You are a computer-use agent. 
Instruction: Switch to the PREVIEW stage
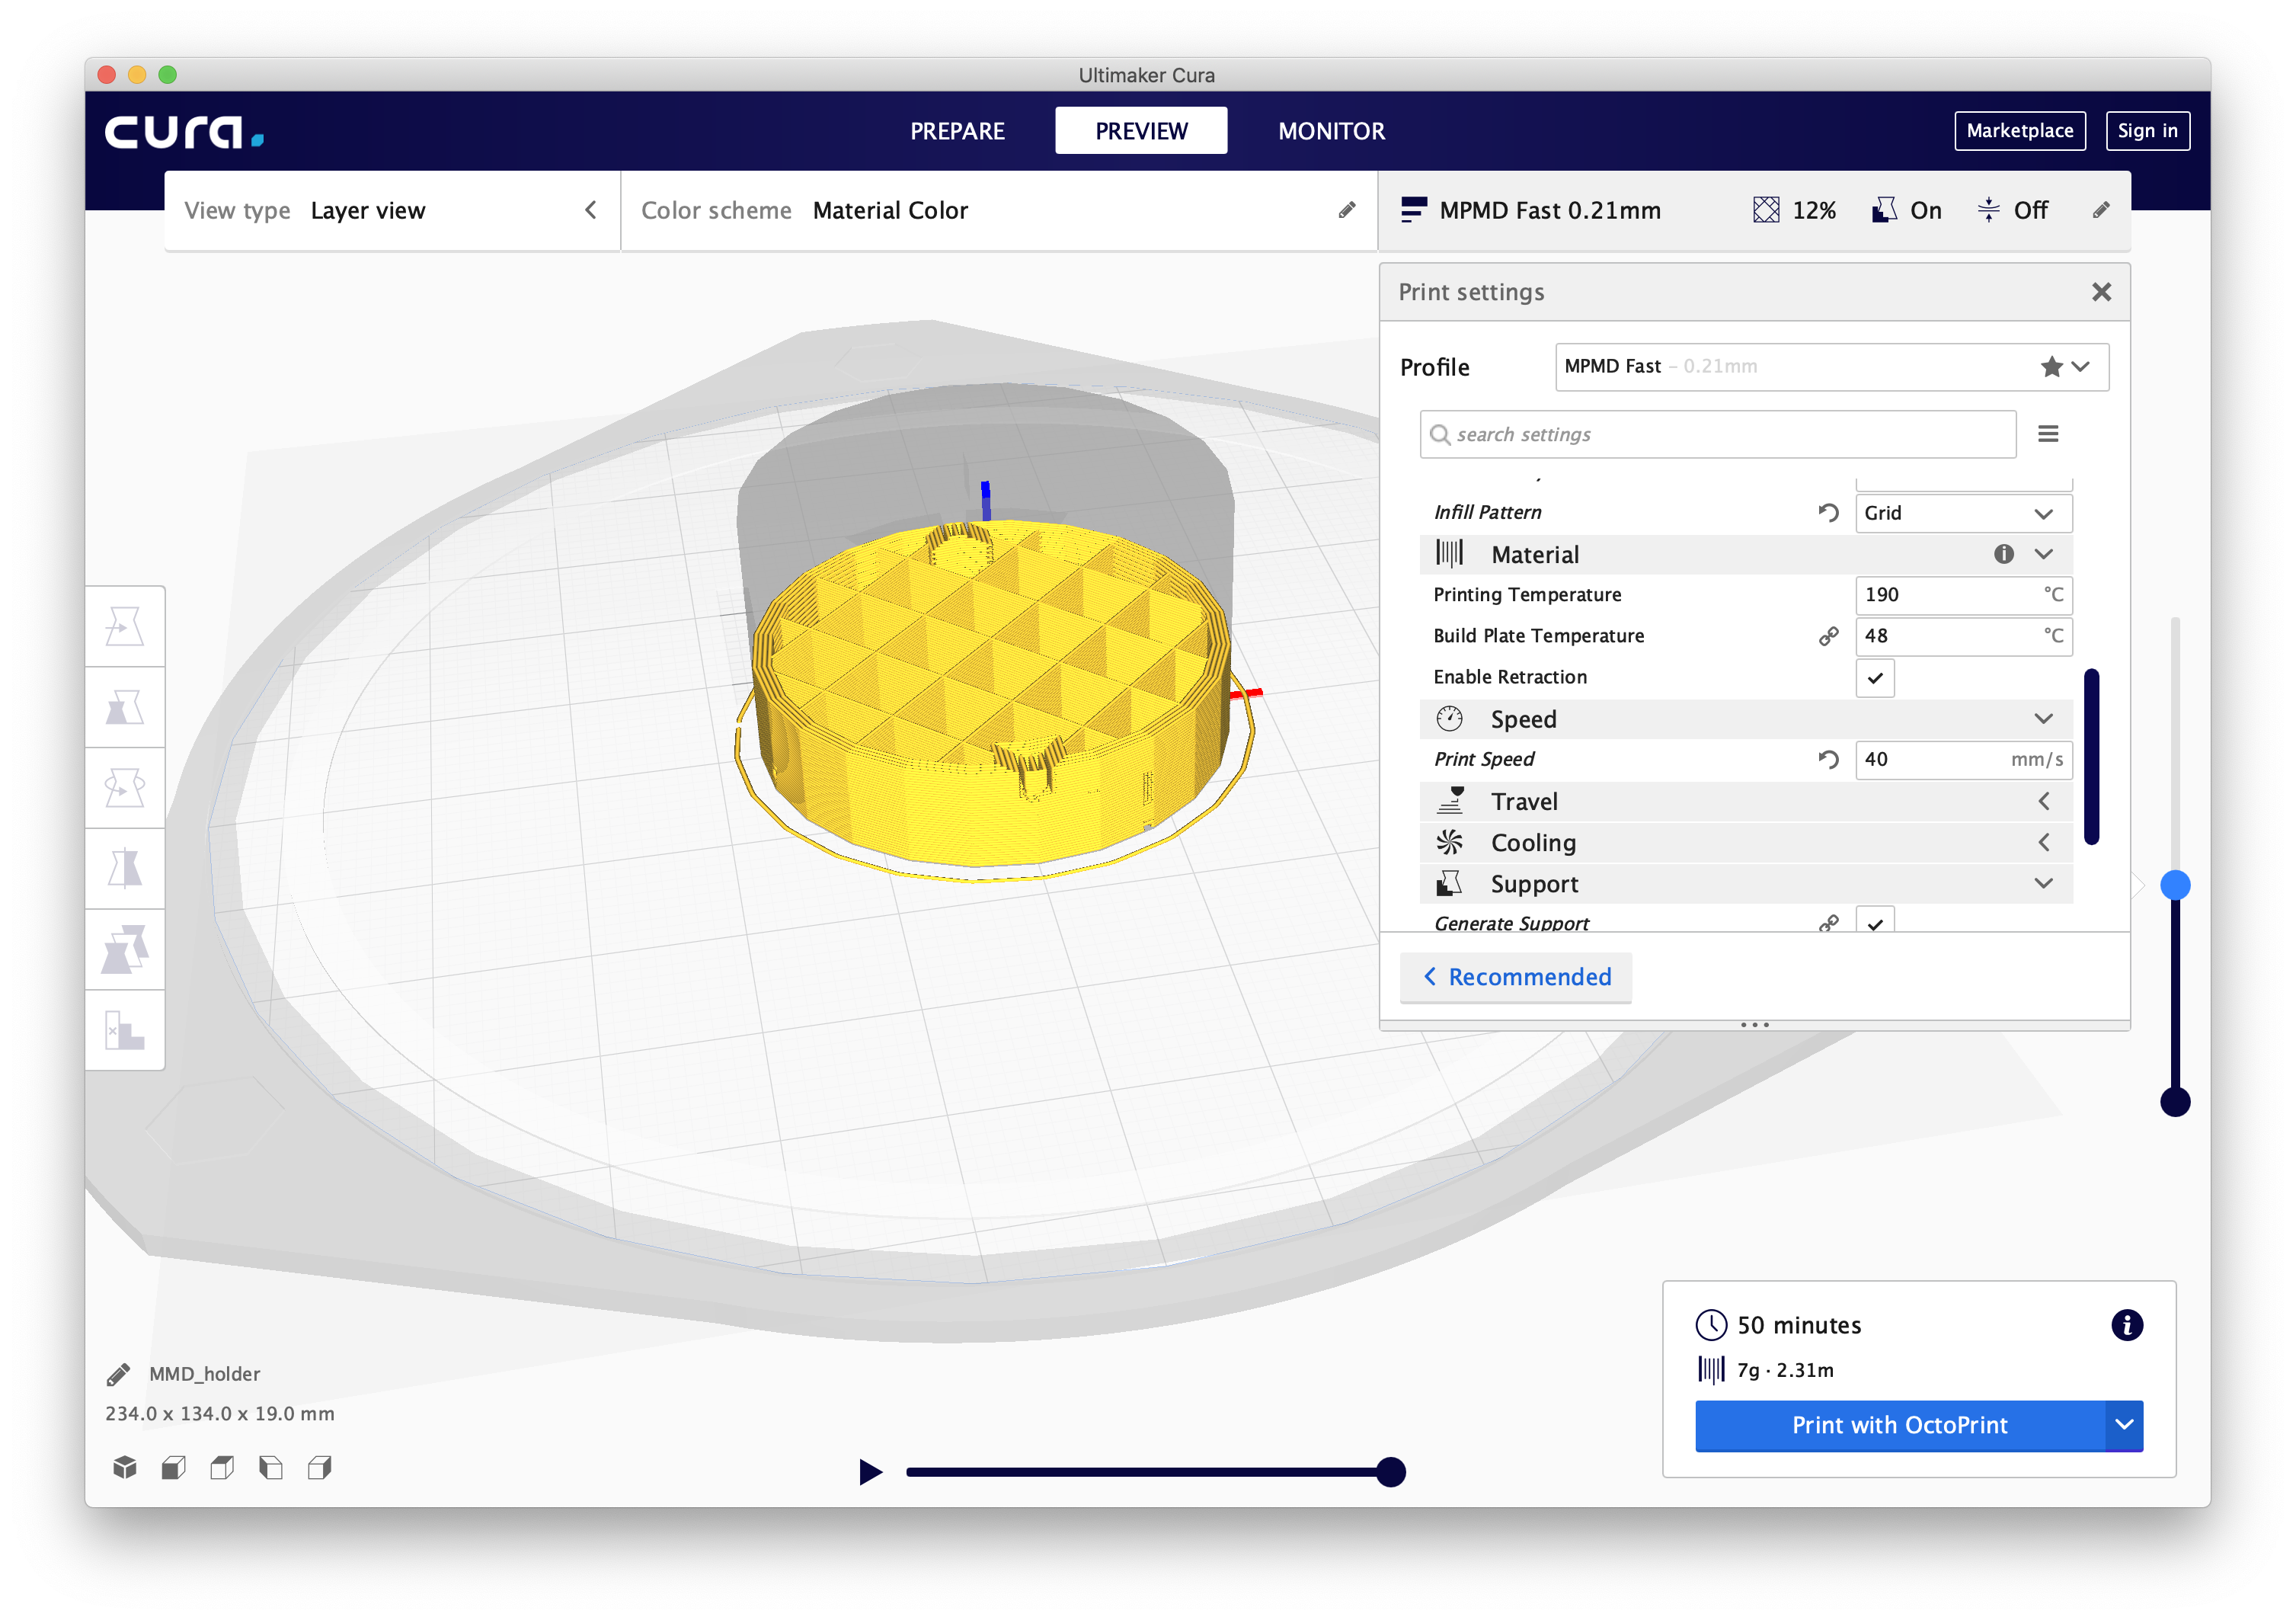point(1141,131)
